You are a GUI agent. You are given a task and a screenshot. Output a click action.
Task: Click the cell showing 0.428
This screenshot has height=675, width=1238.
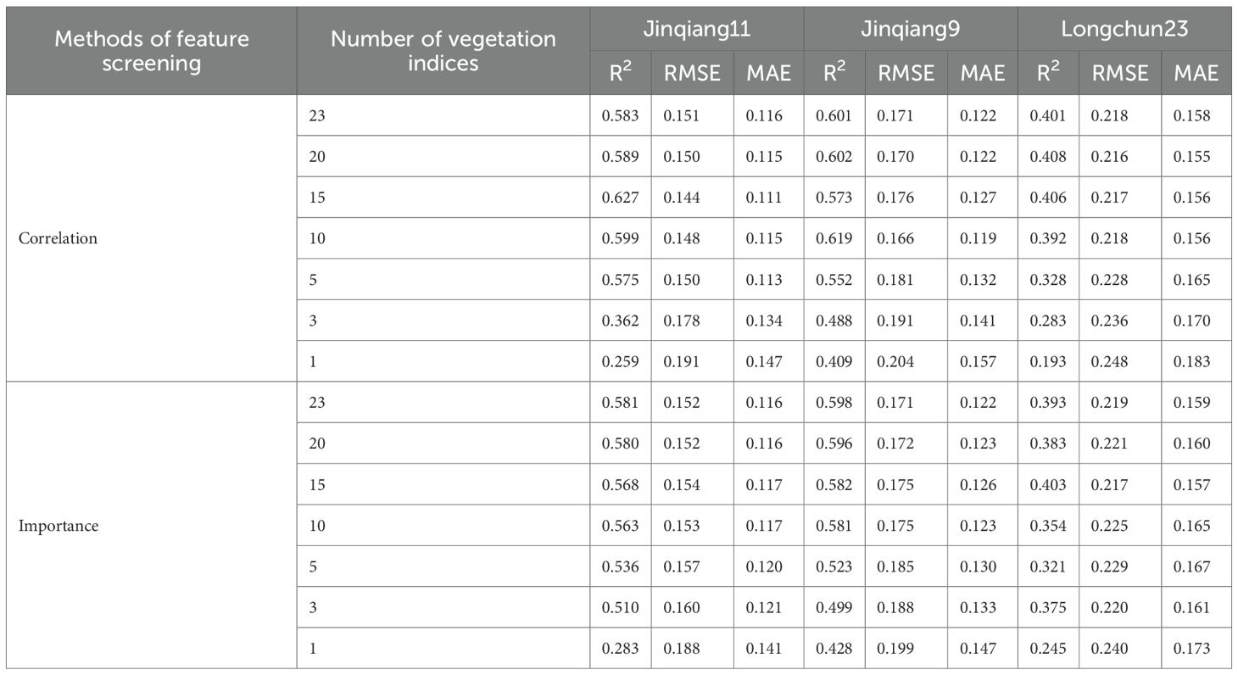pos(834,649)
